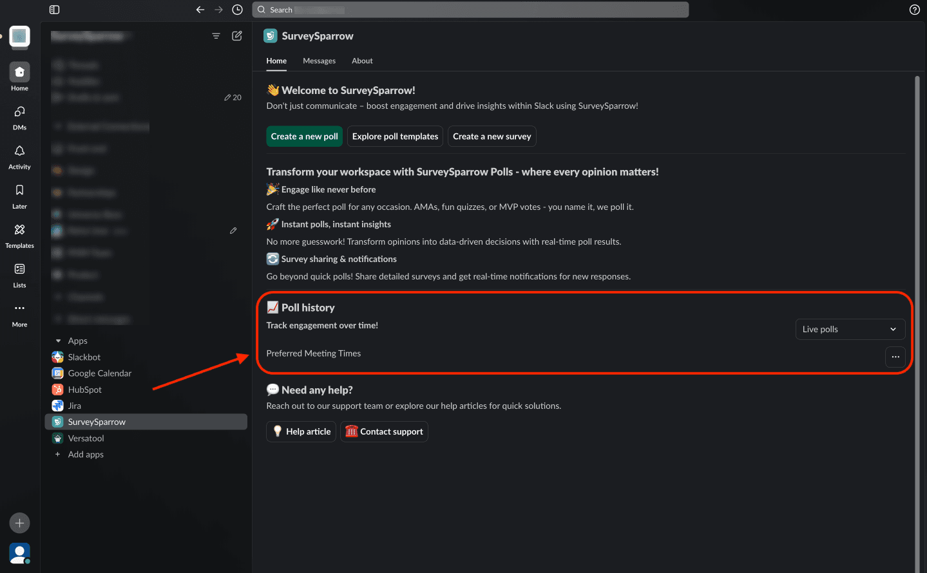
Task: Open the Activity bell icon
Action: (x=19, y=151)
